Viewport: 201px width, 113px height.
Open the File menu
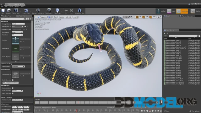click(x=2, y=7)
